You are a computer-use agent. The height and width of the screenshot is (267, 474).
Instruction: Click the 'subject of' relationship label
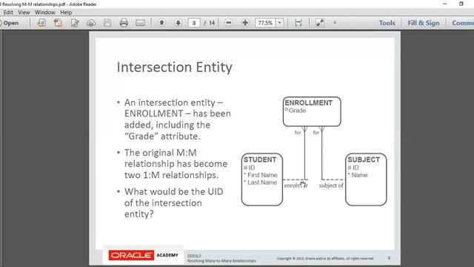[x=331, y=185]
